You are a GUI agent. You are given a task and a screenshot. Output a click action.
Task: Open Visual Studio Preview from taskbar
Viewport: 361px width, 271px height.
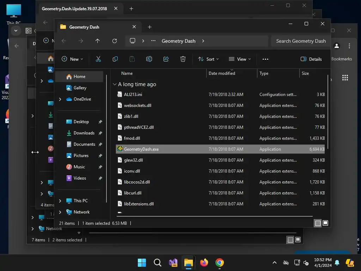[x=173, y=263]
